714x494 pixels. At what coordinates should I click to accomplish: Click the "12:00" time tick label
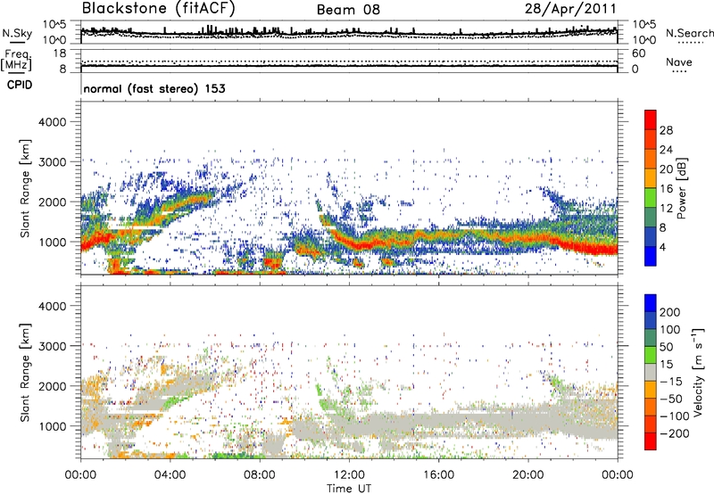349,475
